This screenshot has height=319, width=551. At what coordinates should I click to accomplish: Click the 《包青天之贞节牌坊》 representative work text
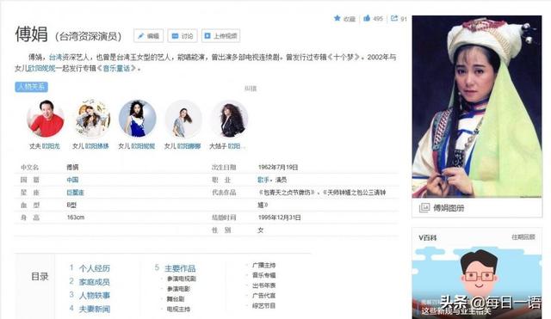287,193
